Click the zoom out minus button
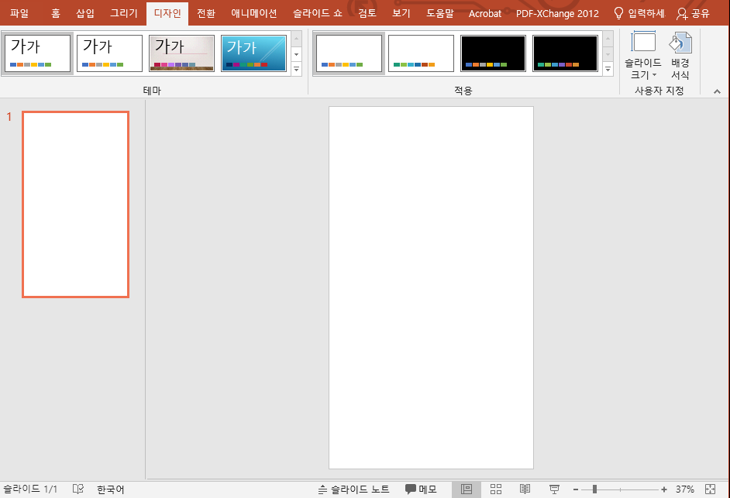This screenshot has height=498, width=730. tap(576, 489)
